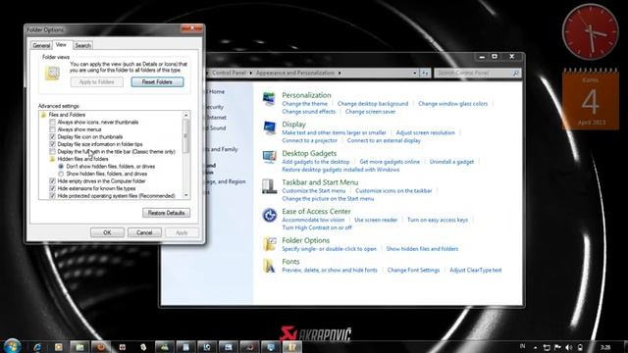The height and width of the screenshot is (353, 628).
Task: Click the volume speaker tray icon
Action: tap(569, 347)
